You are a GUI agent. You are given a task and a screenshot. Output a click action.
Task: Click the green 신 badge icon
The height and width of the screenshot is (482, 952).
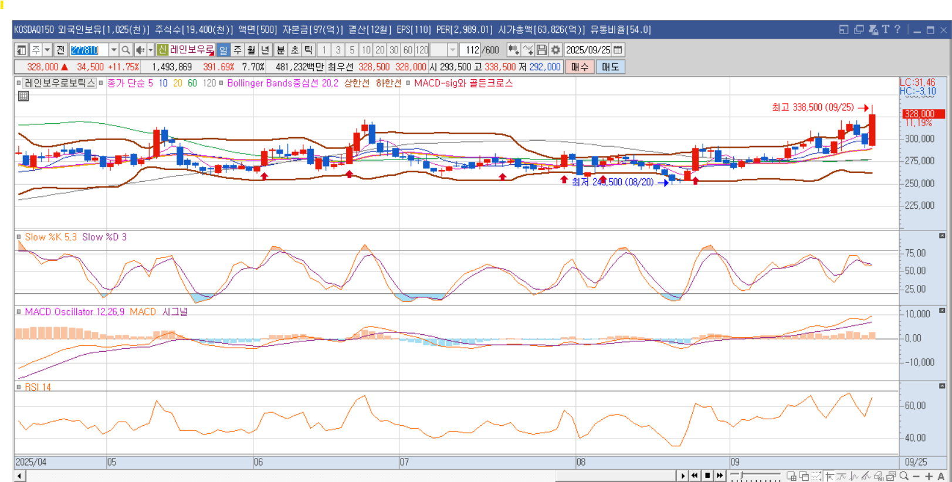[162, 50]
